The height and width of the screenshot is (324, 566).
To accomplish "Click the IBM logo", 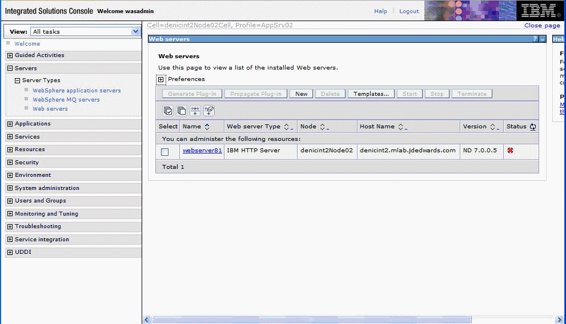I will (x=540, y=10).
